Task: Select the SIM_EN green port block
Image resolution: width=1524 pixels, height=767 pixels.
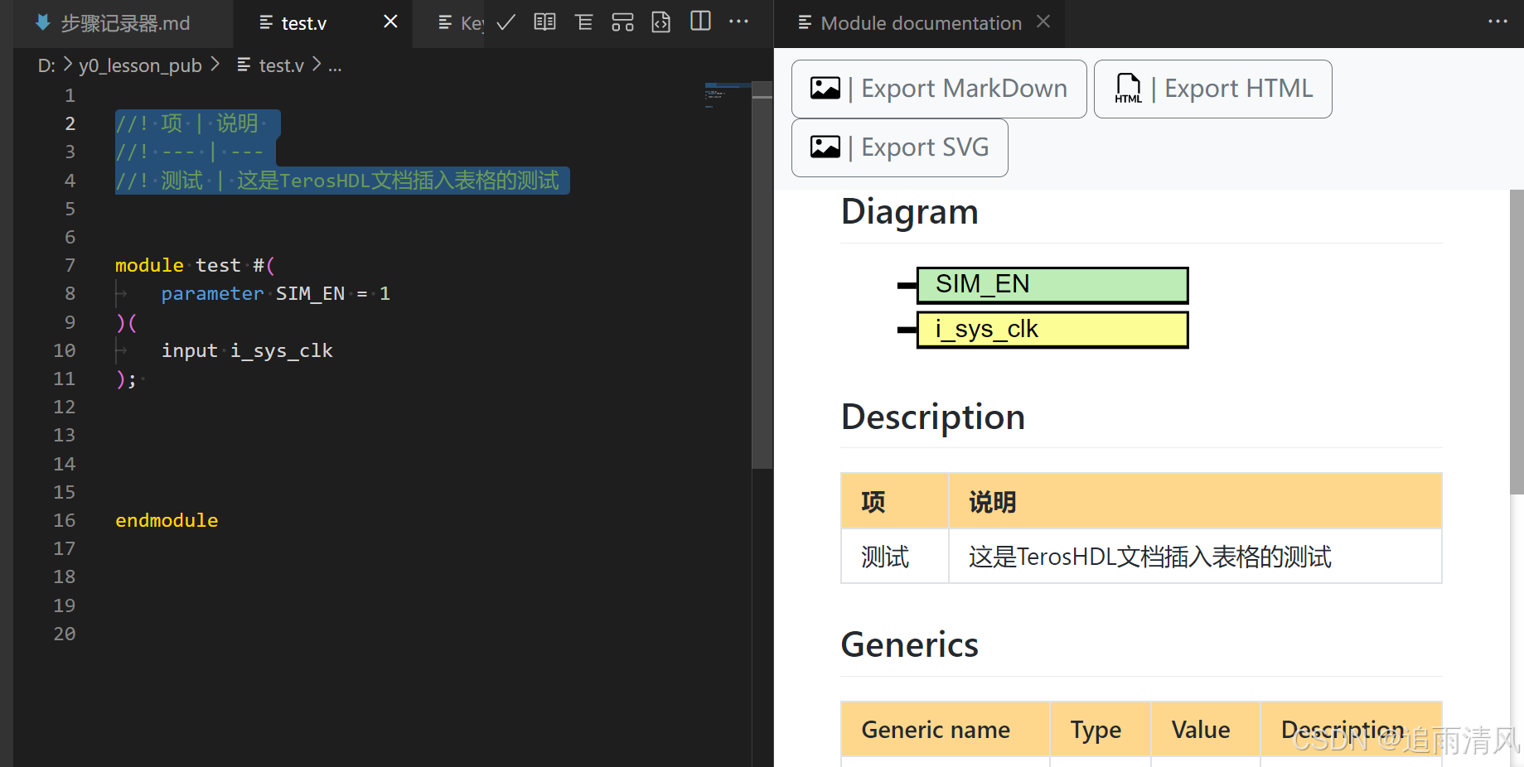Action: tap(1052, 284)
